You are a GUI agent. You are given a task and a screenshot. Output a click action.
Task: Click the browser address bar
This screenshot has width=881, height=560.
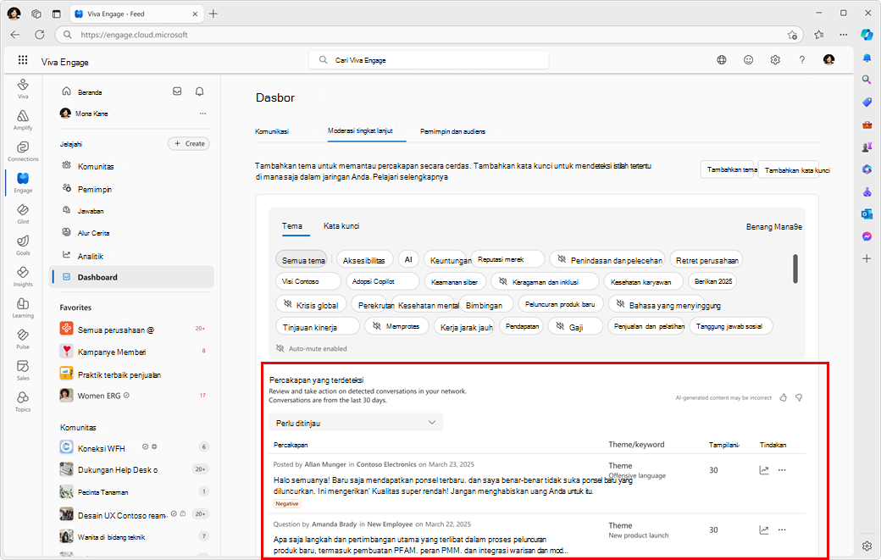pos(429,35)
